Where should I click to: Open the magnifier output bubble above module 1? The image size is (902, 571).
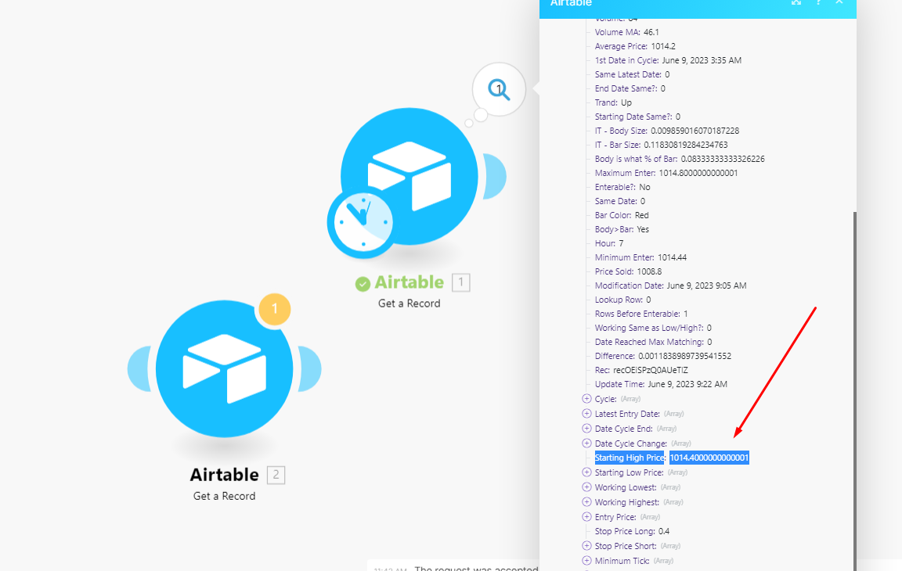click(x=499, y=89)
